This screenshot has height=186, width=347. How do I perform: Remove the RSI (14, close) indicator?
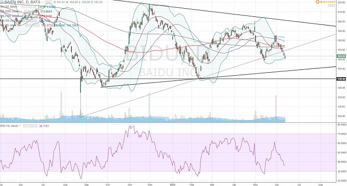coord(36,126)
